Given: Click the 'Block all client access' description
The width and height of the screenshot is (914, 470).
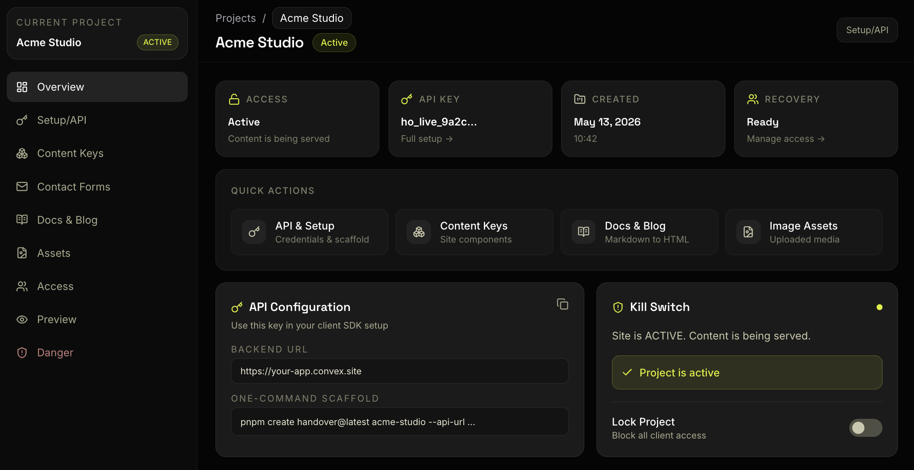Looking at the screenshot, I should (x=659, y=436).
